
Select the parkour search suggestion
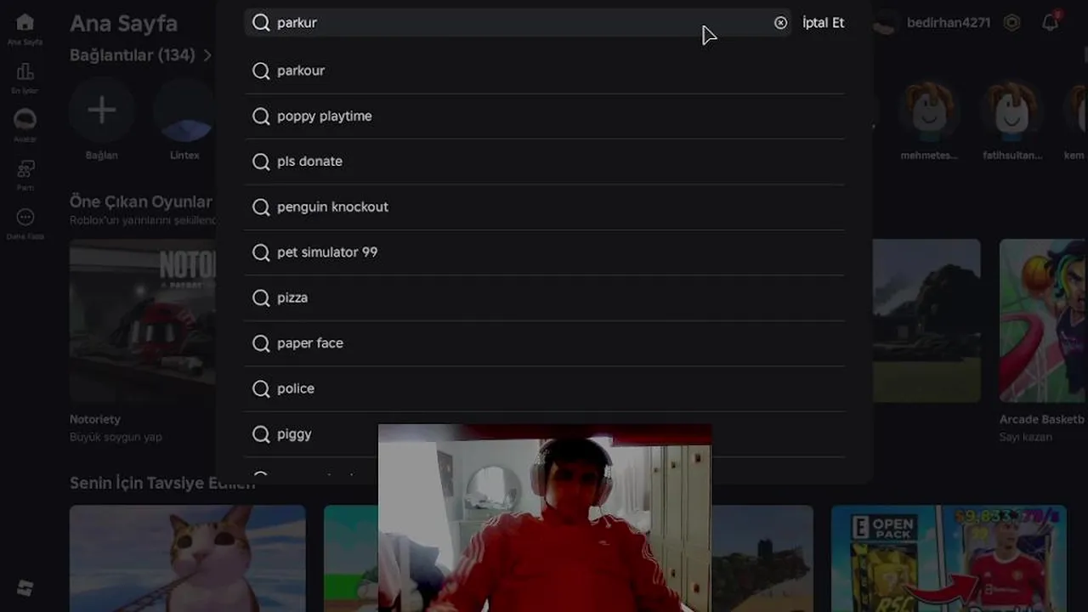coord(544,71)
